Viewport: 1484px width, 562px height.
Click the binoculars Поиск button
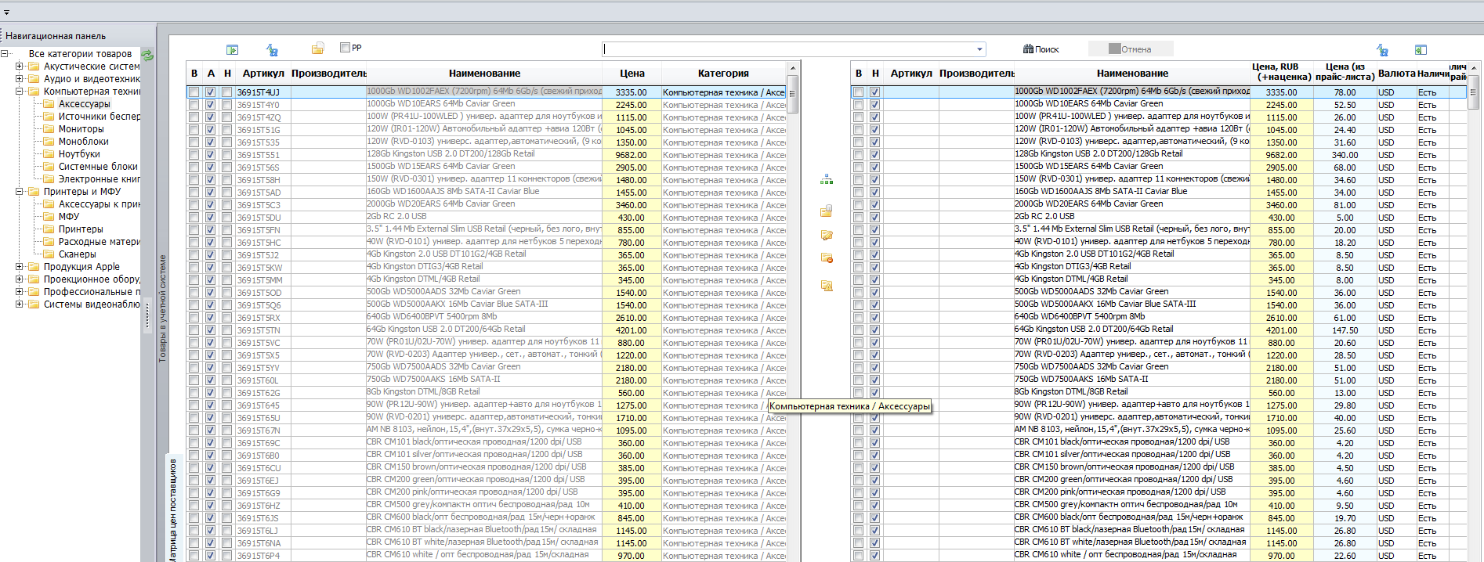coord(1041,49)
